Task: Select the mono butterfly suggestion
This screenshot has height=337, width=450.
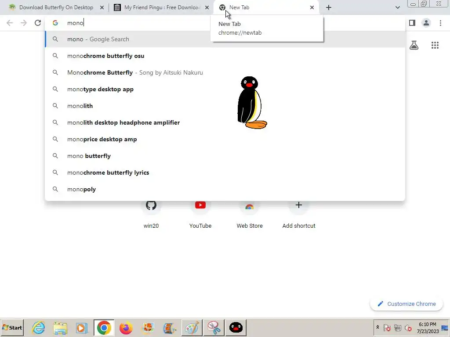Action: [225, 156]
